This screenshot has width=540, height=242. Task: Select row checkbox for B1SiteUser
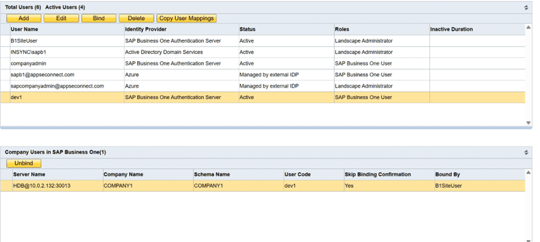(x=5, y=41)
